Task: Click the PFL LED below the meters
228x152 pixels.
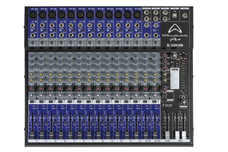Action: click(x=183, y=92)
